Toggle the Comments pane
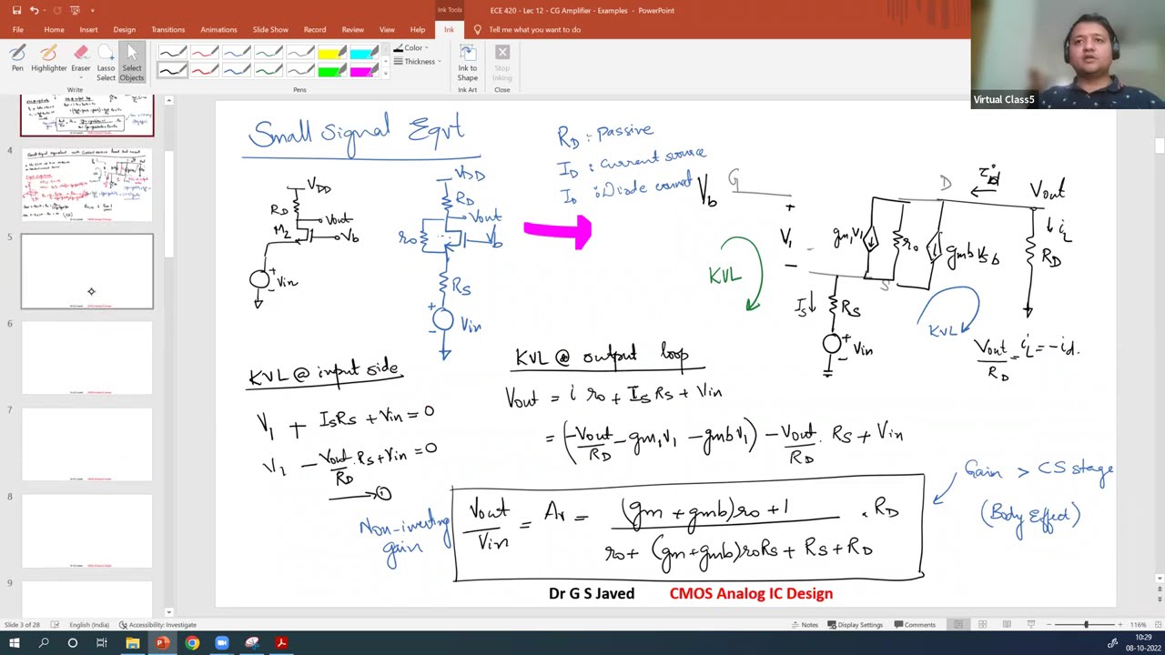 pyautogui.click(x=915, y=625)
